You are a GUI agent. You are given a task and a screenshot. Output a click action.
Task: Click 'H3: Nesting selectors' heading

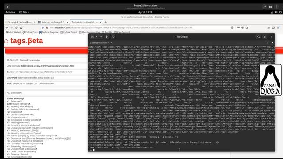[19, 122]
